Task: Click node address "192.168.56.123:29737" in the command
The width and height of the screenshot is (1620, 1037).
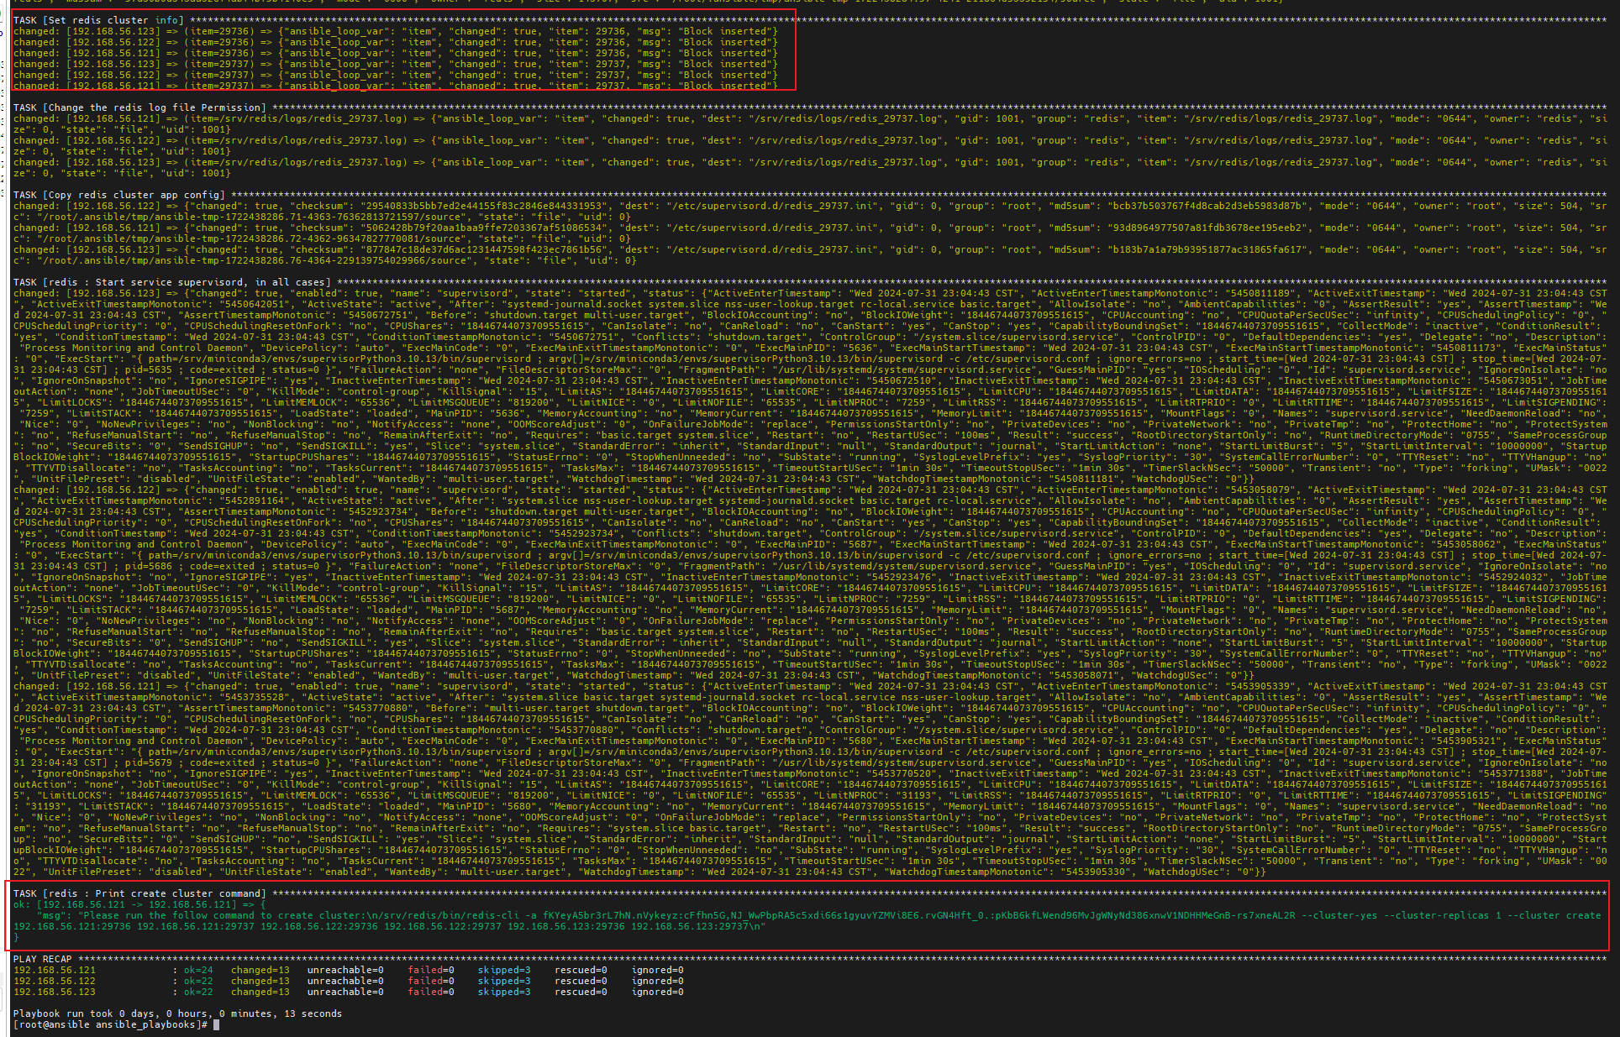Action: click(x=690, y=926)
